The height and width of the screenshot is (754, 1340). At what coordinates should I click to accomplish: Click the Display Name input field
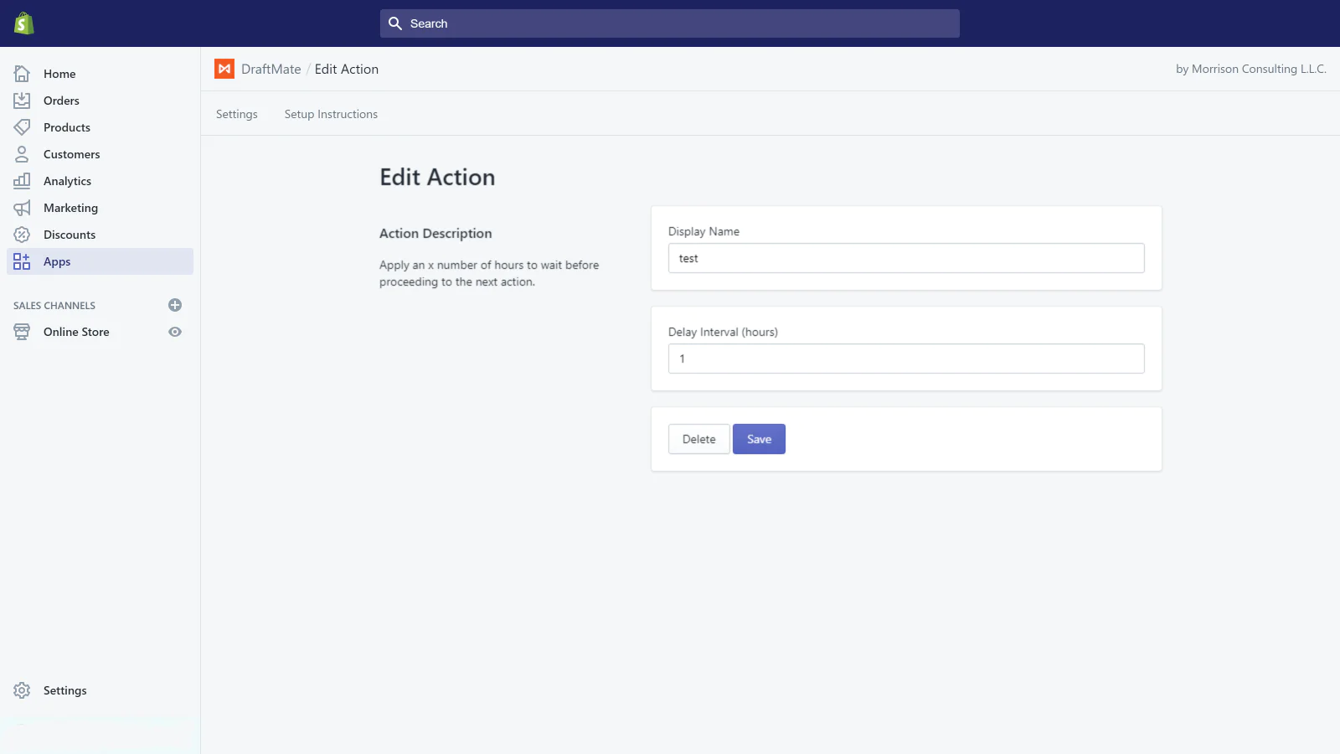pyautogui.click(x=906, y=258)
